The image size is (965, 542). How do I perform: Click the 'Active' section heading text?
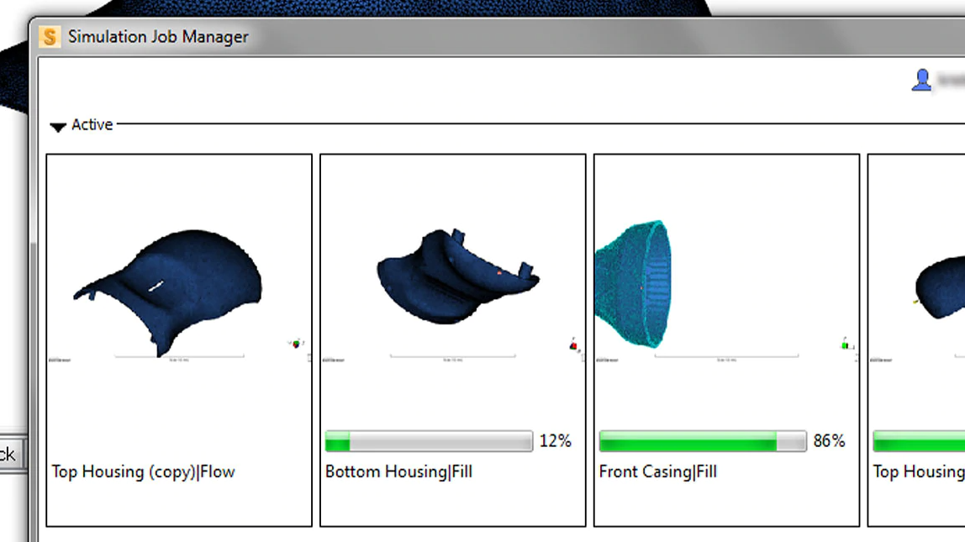click(x=92, y=125)
